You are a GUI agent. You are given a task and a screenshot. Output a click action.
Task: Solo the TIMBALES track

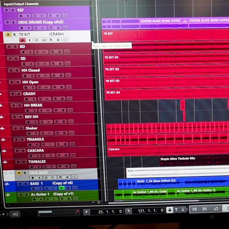24,162
